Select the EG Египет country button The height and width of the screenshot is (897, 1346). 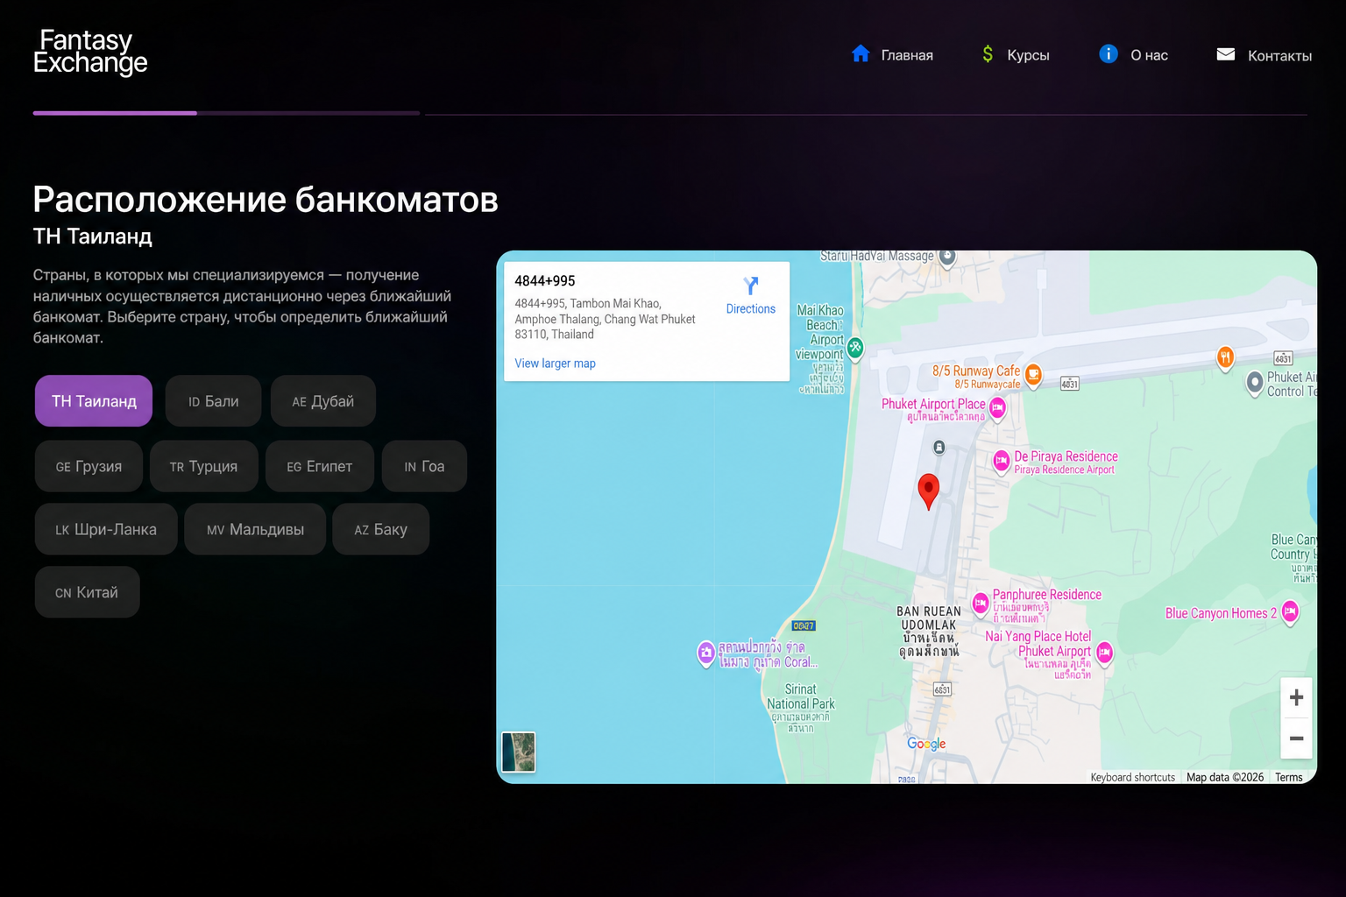[x=320, y=466]
